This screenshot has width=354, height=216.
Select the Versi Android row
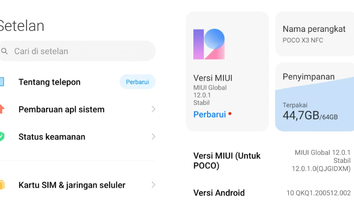click(x=272, y=193)
